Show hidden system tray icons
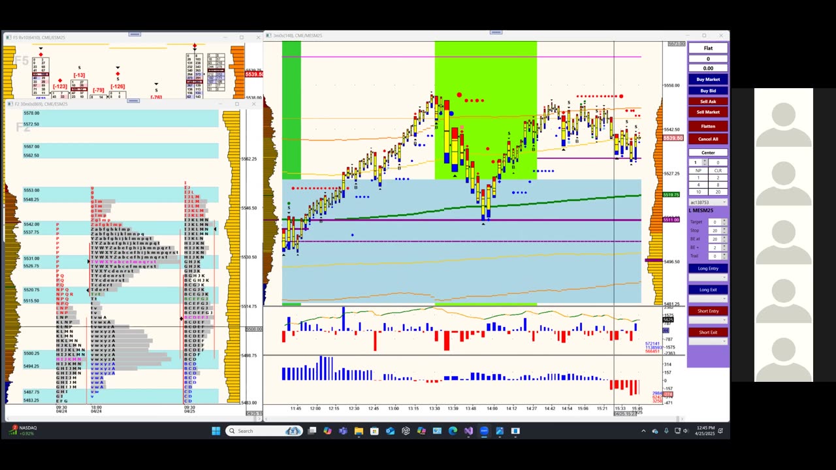 pyautogui.click(x=643, y=431)
